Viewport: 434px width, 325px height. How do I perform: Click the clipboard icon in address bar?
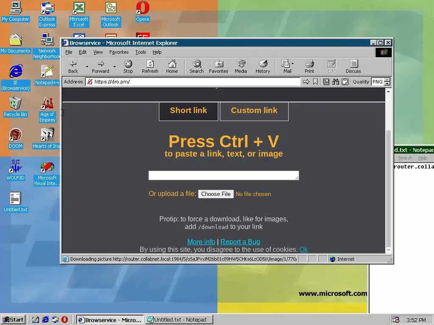[345, 82]
